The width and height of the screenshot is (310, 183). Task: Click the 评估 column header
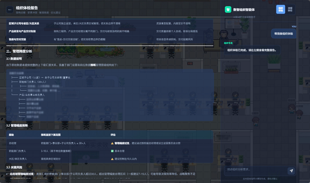pos(113,135)
